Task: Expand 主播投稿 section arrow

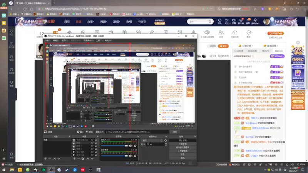Action: [252, 46]
